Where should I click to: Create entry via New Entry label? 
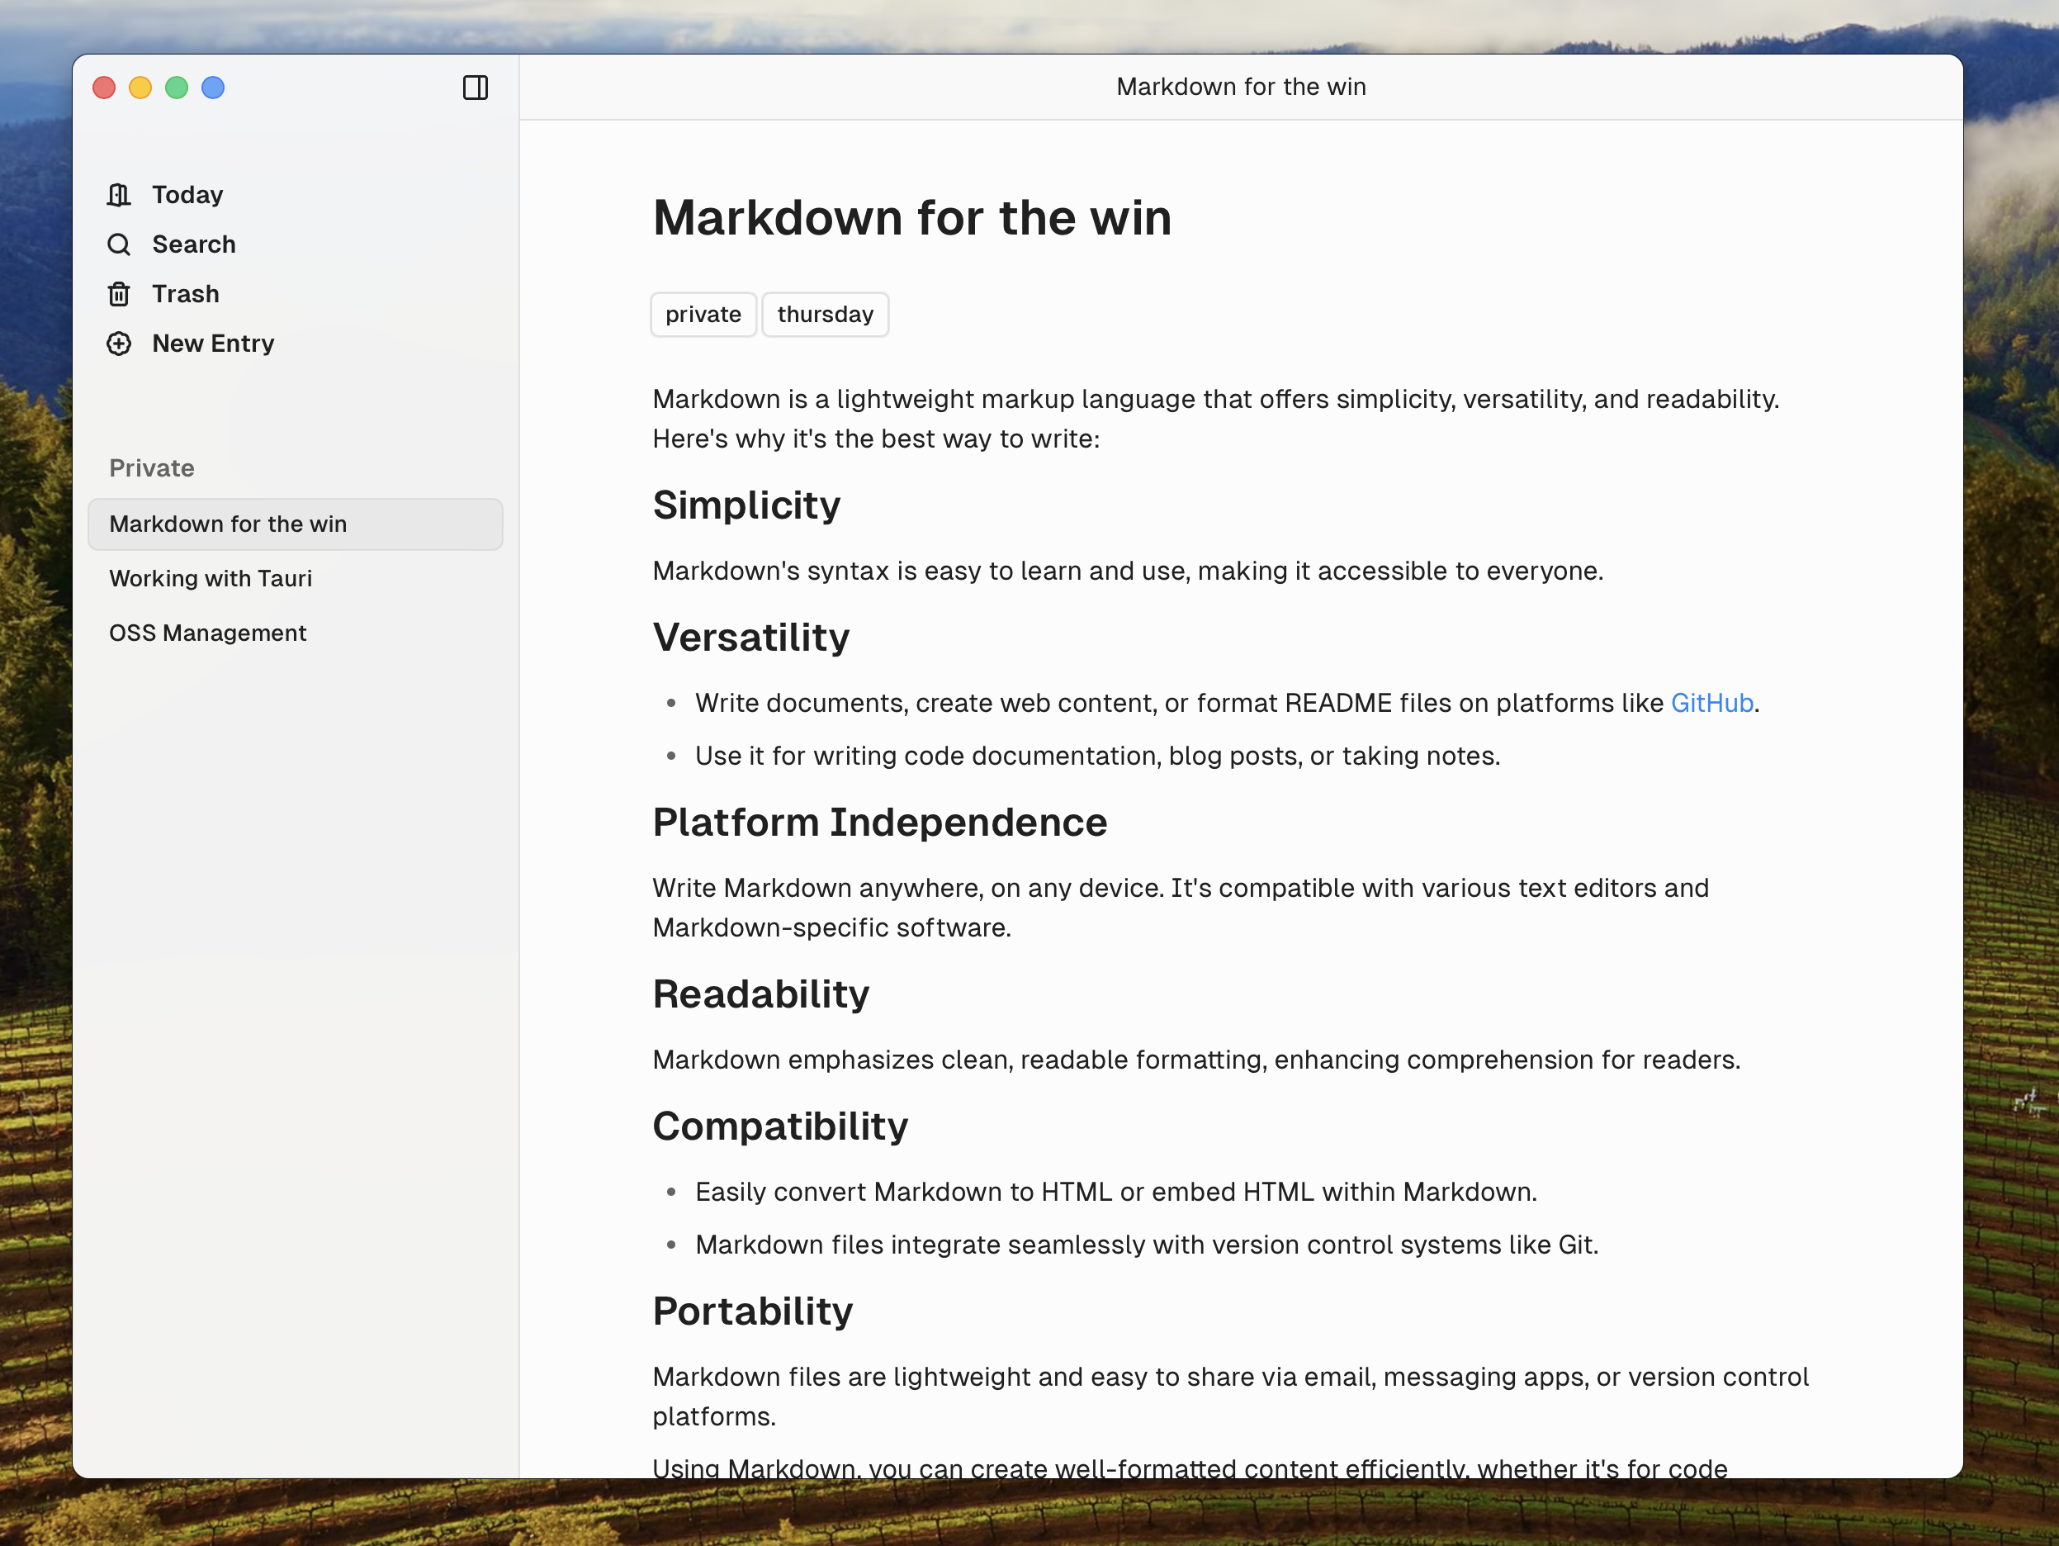tap(213, 344)
